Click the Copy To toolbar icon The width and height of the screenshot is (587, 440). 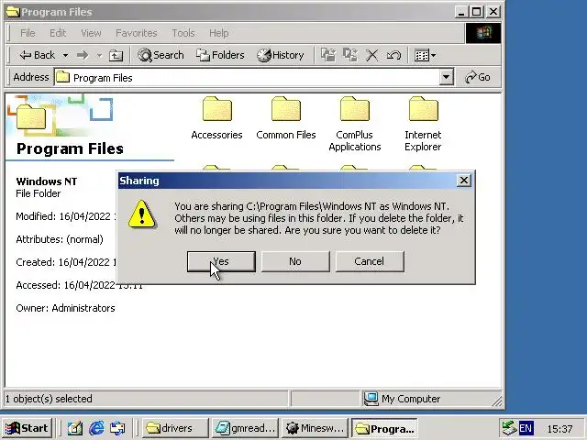[x=350, y=55]
